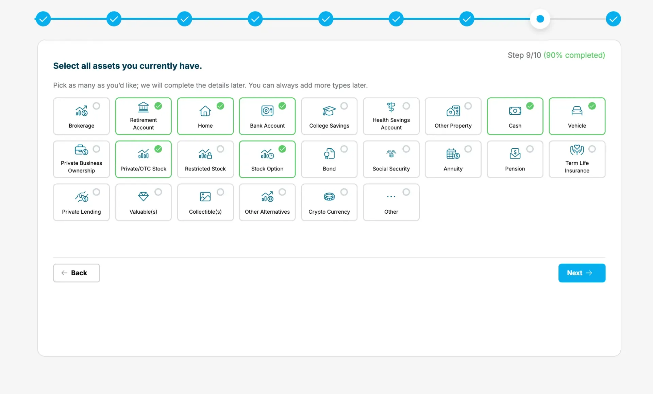Select the Crypto Currency coin icon
Screen dimensions: 653x394
click(329, 197)
